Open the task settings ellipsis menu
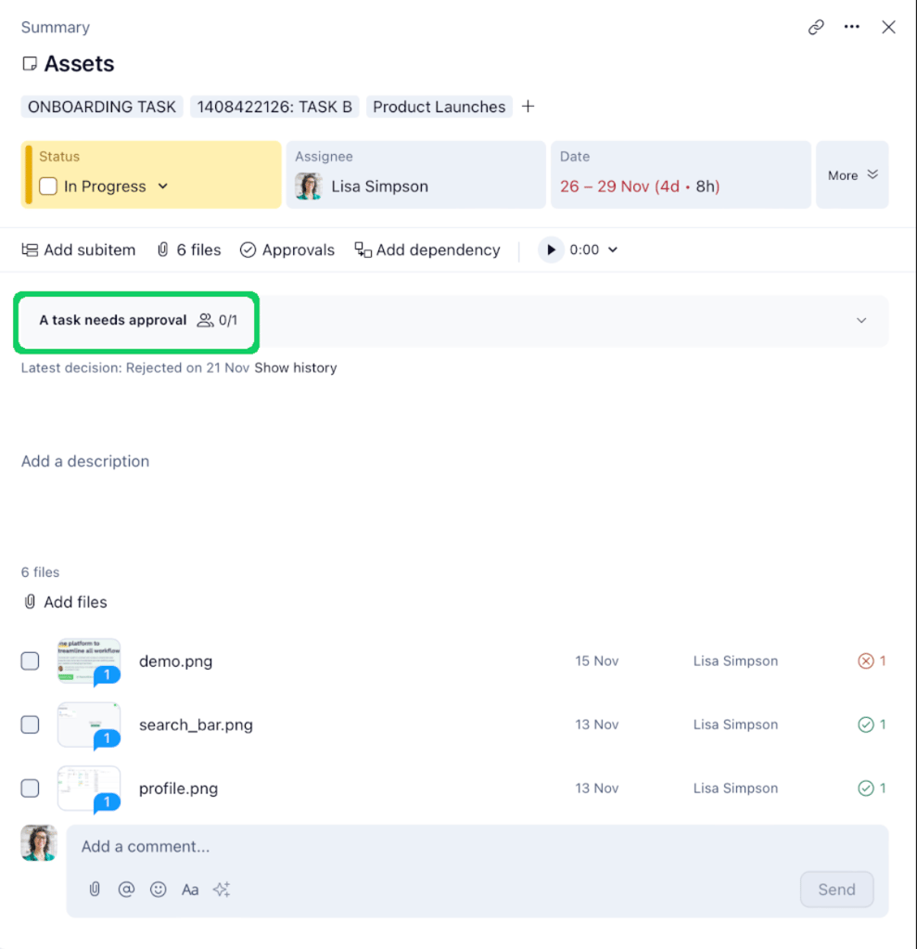The image size is (917, 949). click(852, 27)
